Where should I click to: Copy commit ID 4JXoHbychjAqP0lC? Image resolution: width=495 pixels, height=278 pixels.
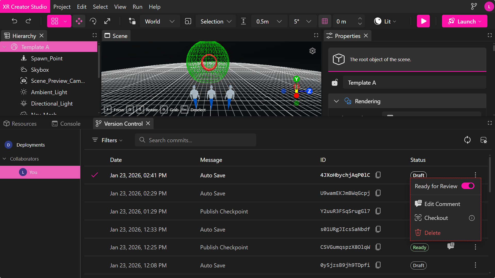(378, 175)
